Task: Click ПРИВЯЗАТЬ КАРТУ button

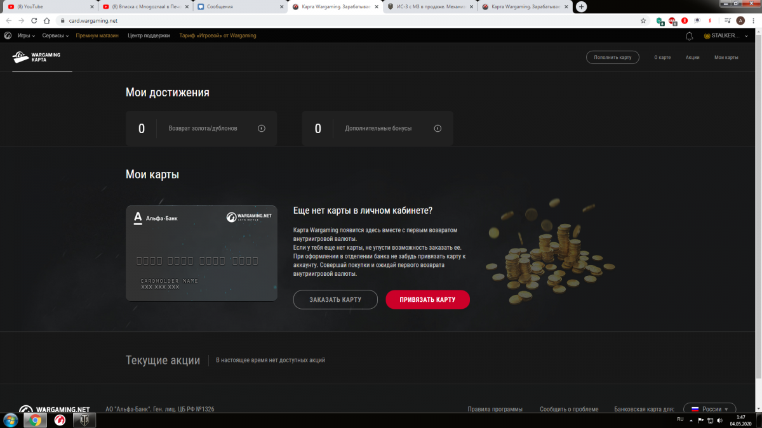Action: click(x=427, y=299)
